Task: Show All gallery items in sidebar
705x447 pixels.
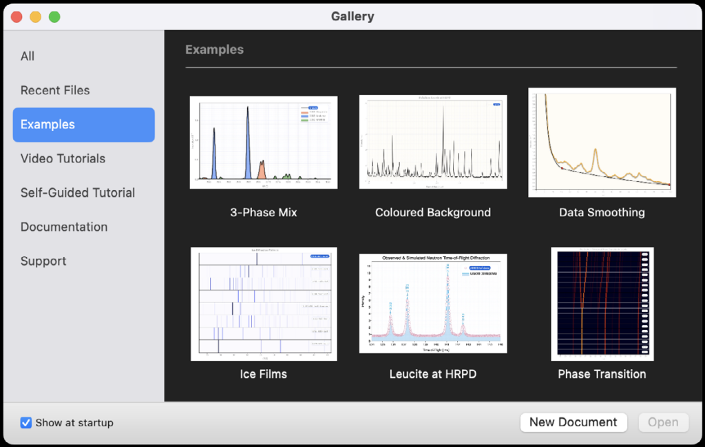Action: [x=28, y=56]
